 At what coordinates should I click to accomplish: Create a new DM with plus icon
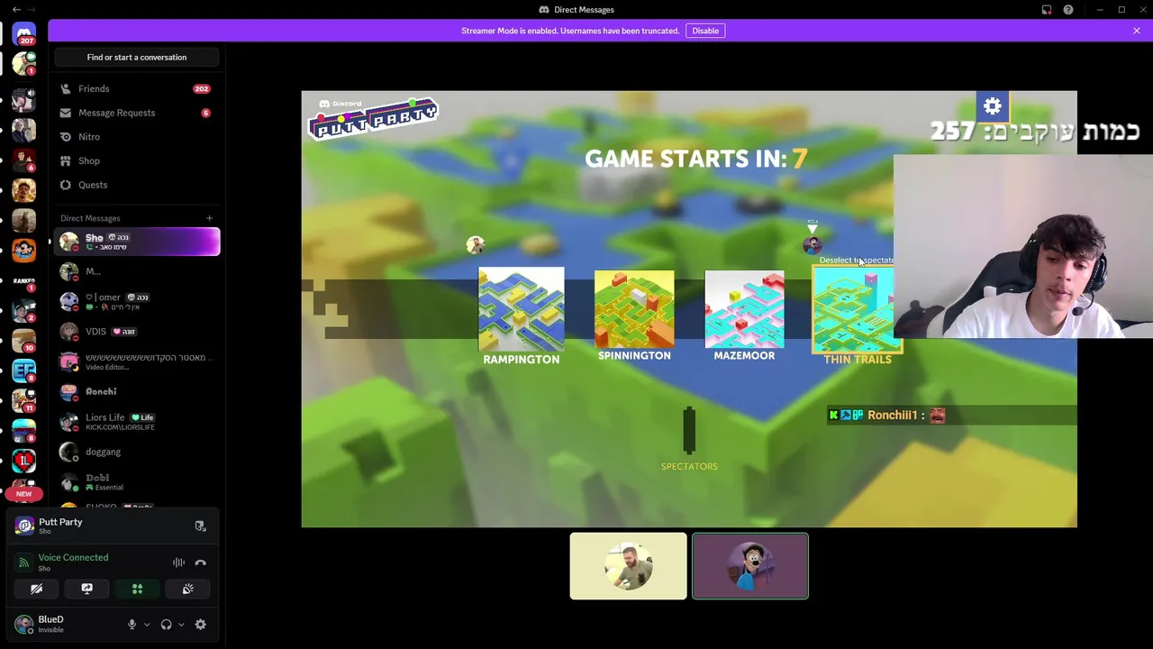pos(209,218)
